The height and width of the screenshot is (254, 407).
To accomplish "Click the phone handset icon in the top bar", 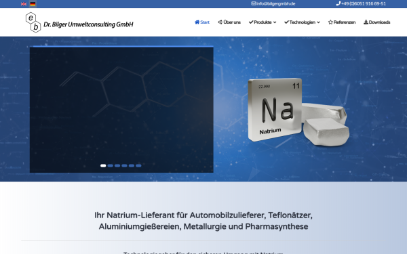I will 338,3.
